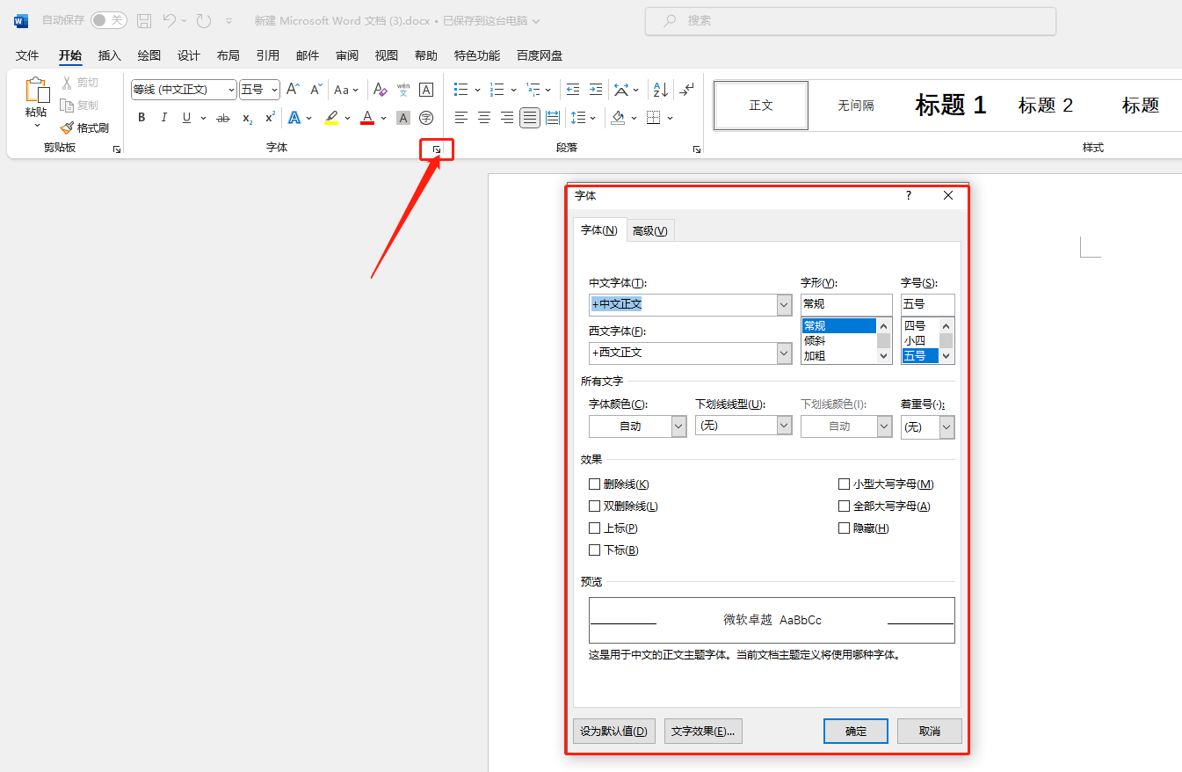
Task: Click the 取消 button
Action: pyautogui.click(x=930, y=732)
